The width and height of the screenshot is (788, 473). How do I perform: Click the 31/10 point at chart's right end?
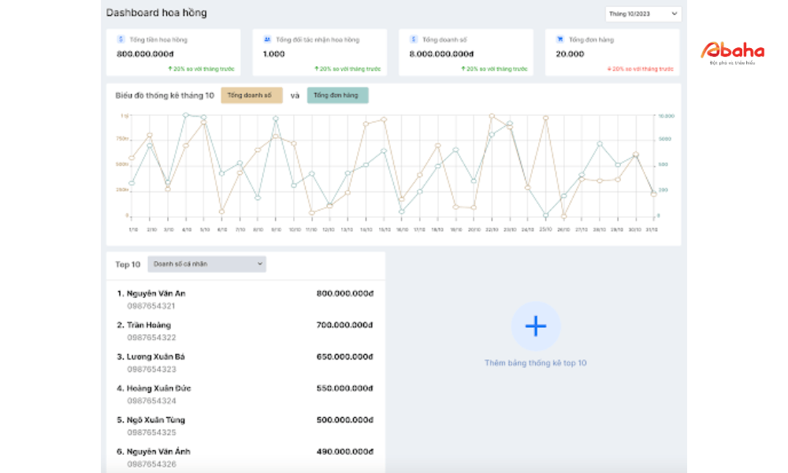[653, 194]
